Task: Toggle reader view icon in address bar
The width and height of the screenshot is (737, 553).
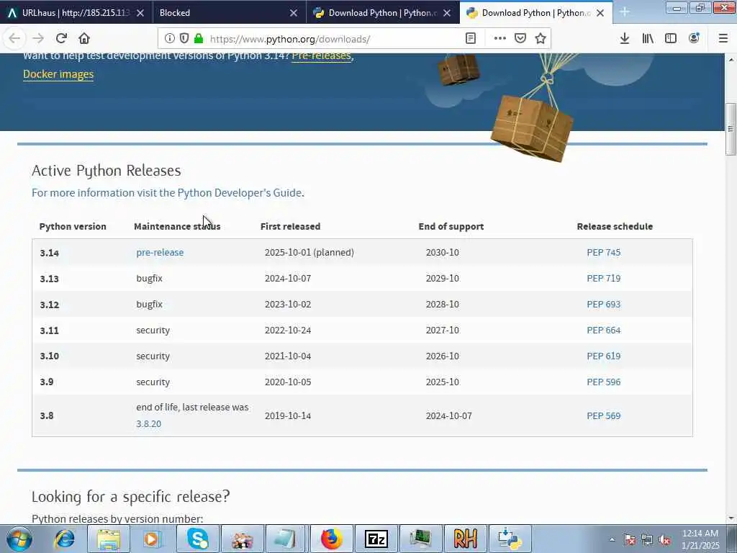Action: coord(471,39)
